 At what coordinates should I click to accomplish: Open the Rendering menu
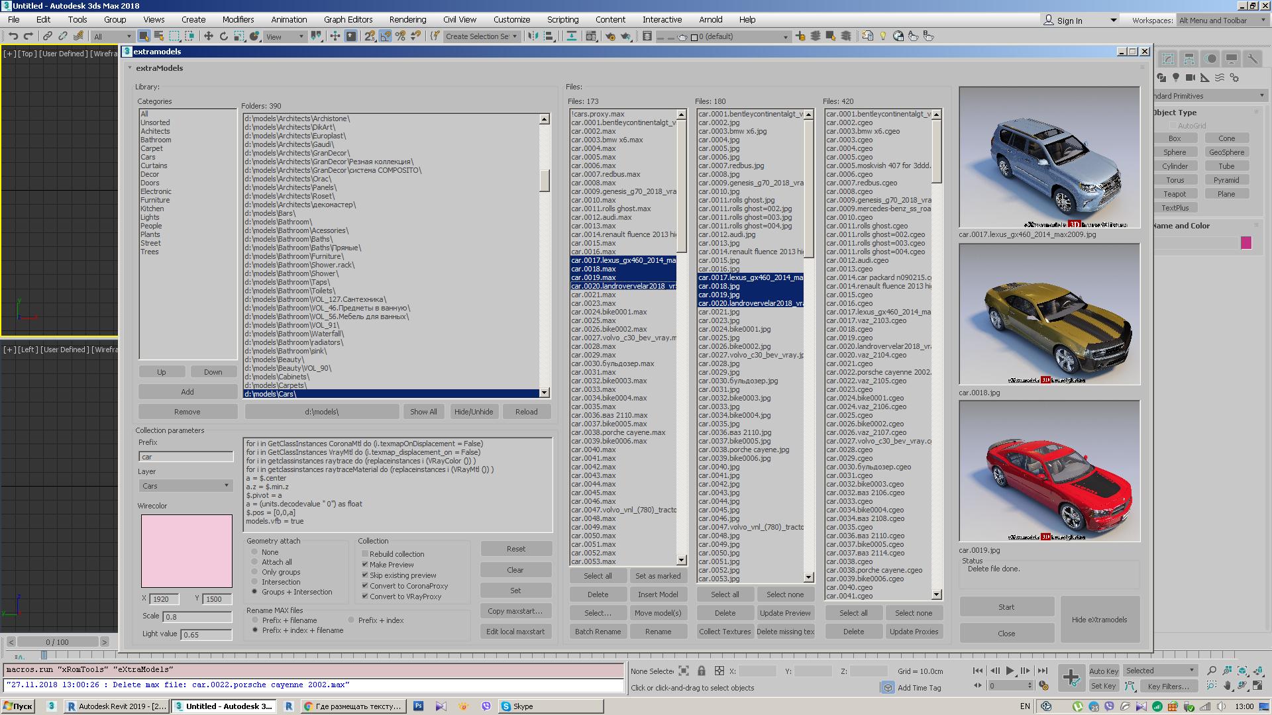407,20
